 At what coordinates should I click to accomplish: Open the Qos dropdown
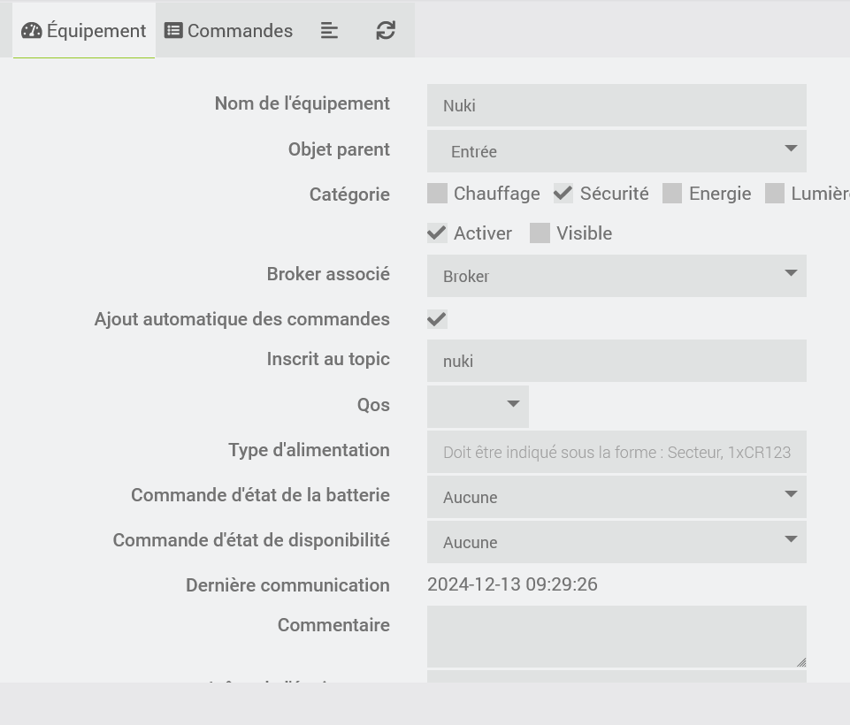point(478,406)
